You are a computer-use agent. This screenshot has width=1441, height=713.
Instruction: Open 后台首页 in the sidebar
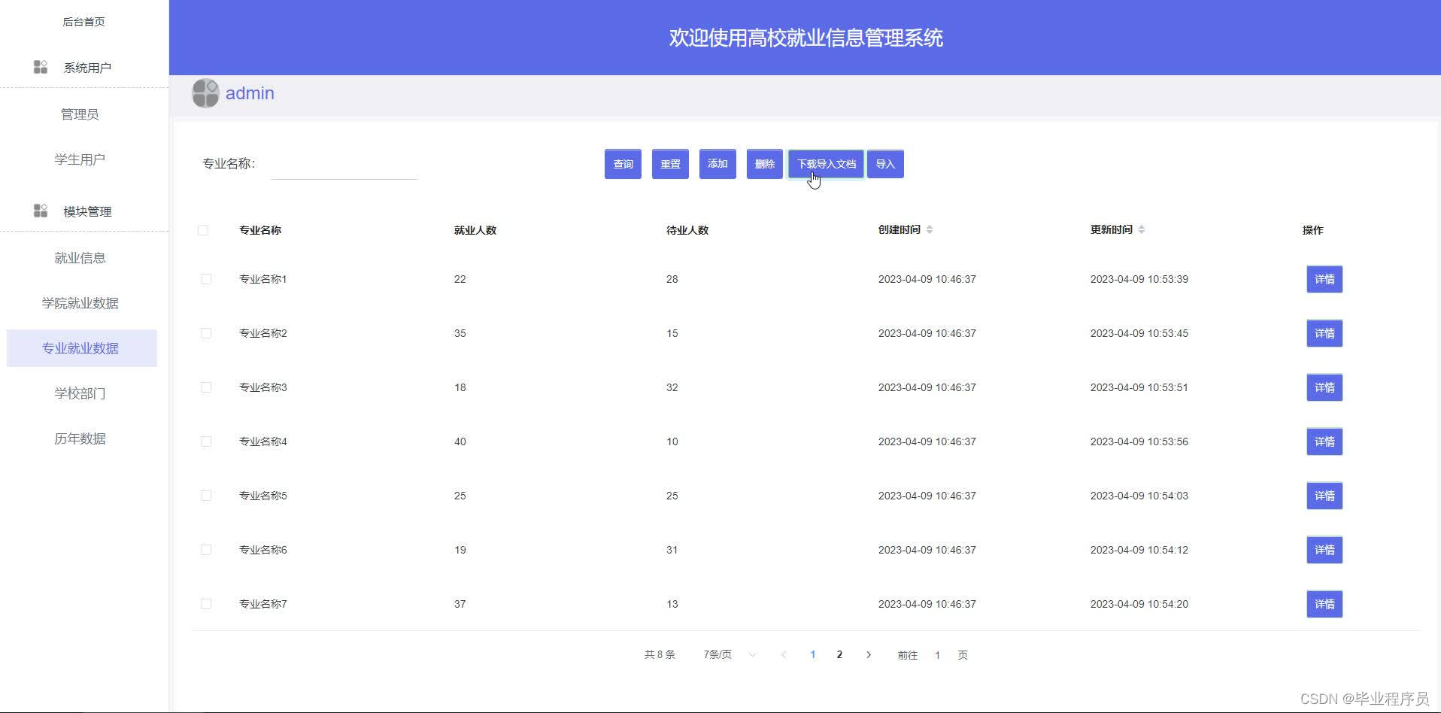(x=83, y=22)
